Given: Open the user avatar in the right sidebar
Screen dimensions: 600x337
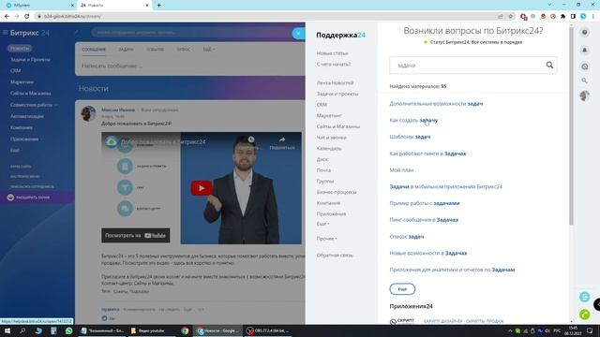Looking at the screenshot, I should (584, 95).
